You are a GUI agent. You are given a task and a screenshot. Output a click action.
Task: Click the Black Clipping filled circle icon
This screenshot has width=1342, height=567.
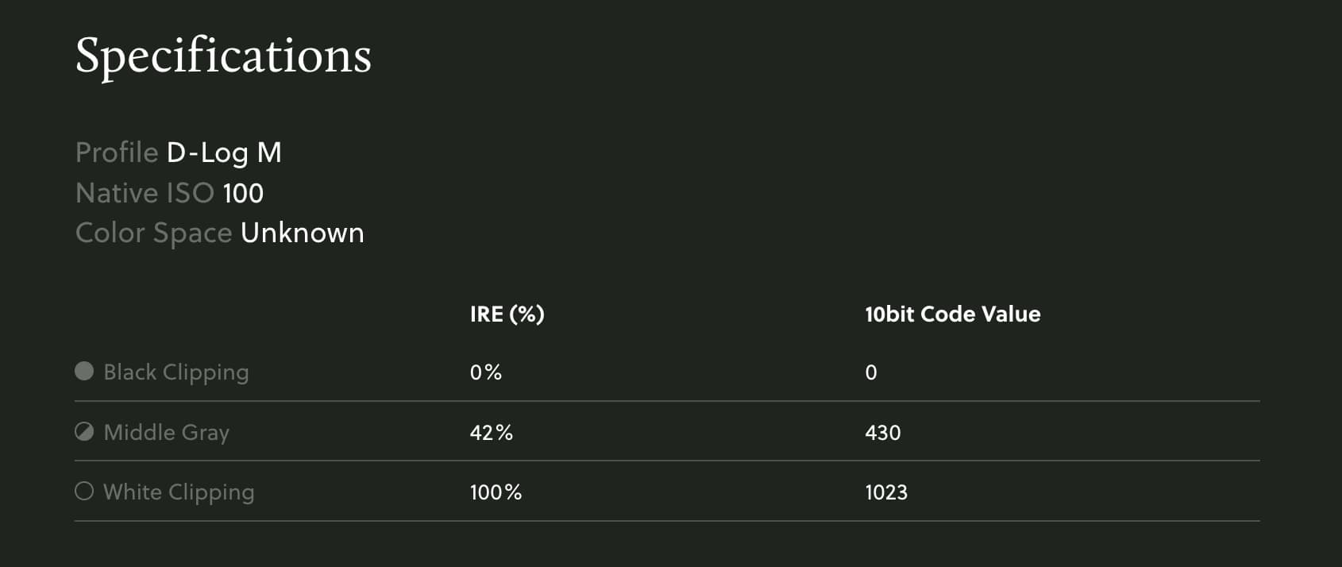pos(84,371)
